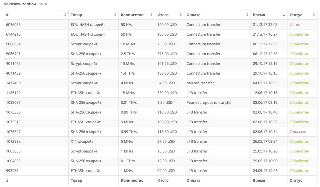Click the ETHASH хэшрейт item in order 1186129

[x=86, y=93]
